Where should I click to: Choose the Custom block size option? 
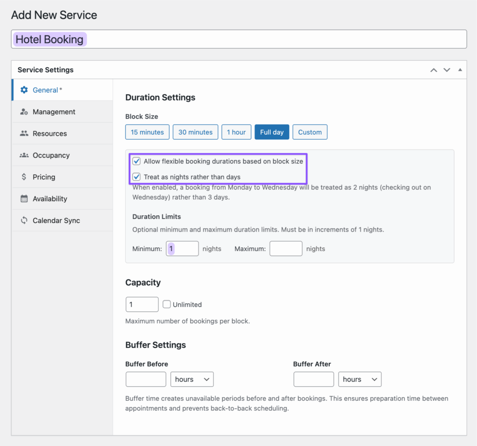pyautogui.click(x=310, y=132)
